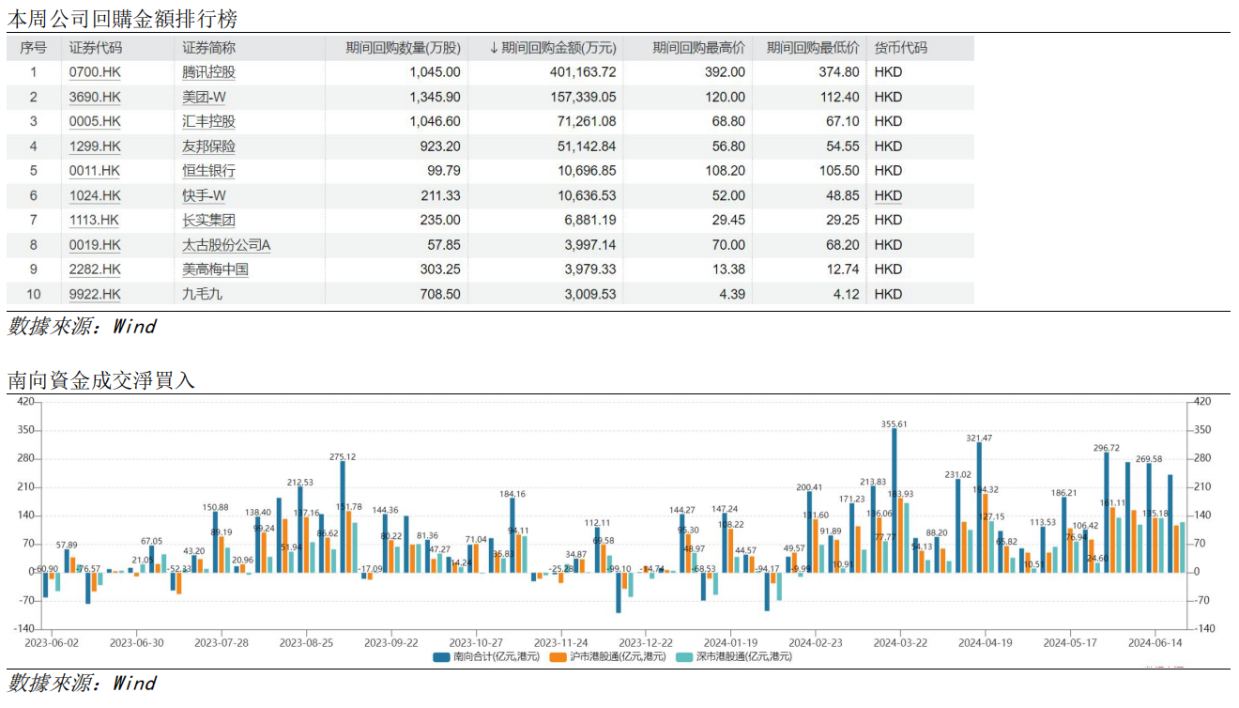Select the 九毛九 name cell
The width and height of the screenshot is (1239, 708).
(x=202, y=294)
